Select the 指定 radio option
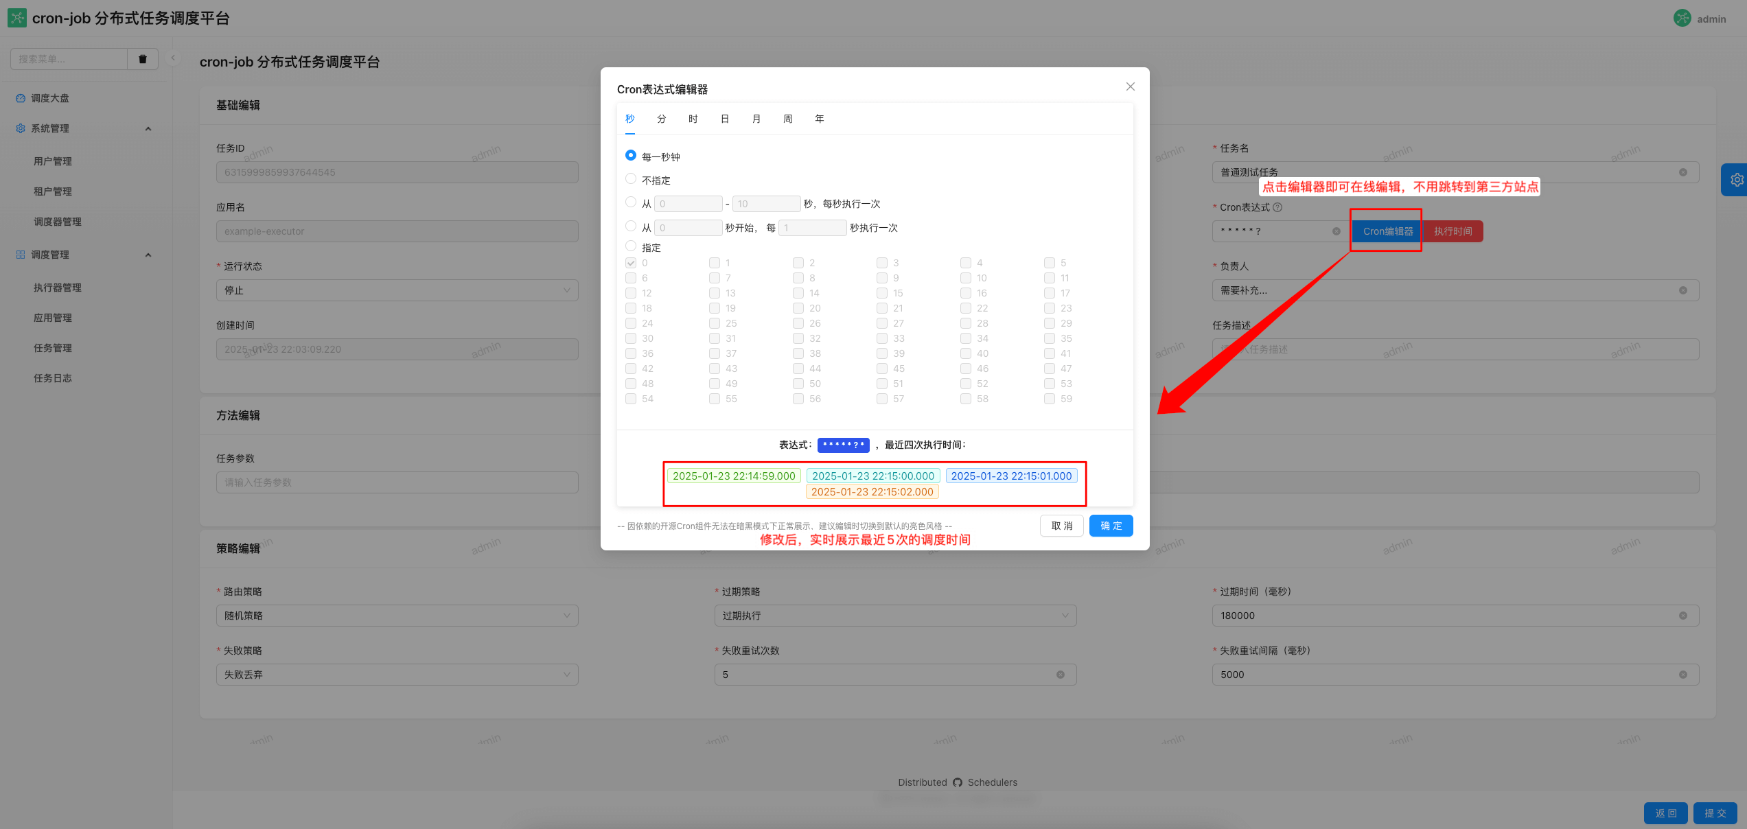 pos(631,246)
